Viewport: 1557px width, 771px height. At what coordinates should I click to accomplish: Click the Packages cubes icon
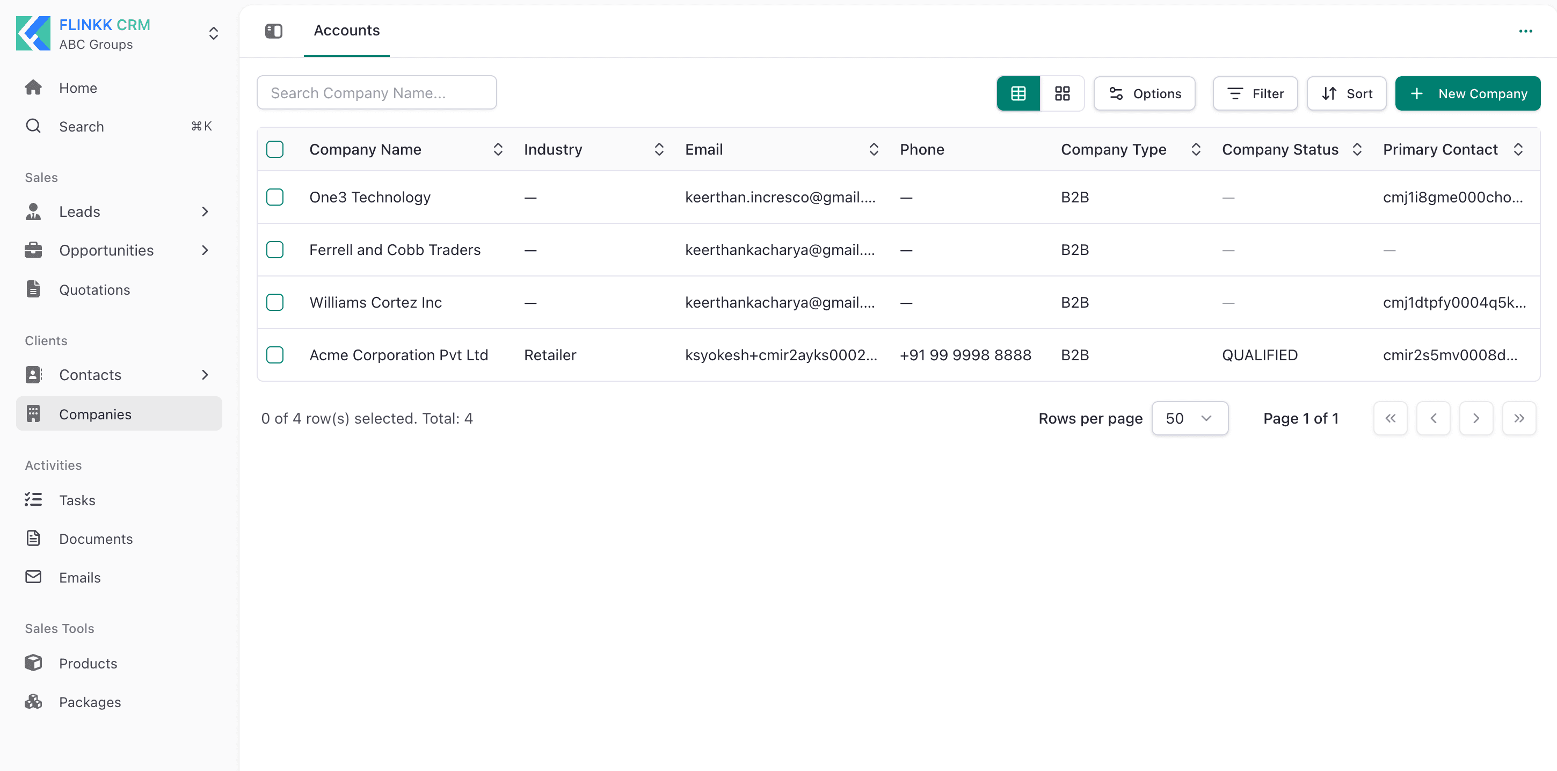click(x=33, y=702)
